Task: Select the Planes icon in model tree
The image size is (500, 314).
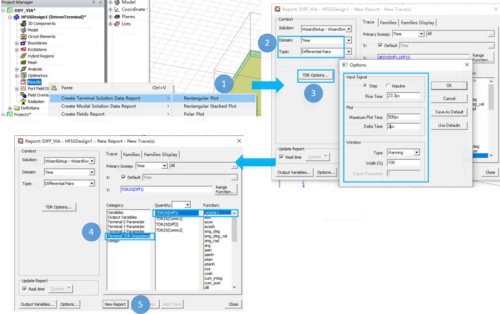Action: coord(117,17)
